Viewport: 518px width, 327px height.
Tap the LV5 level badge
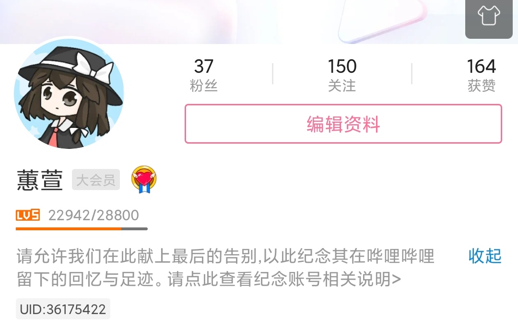(28, 215)
